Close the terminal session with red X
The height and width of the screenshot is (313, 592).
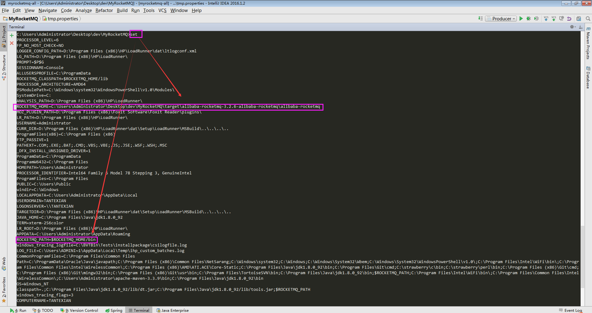point(12,43)
